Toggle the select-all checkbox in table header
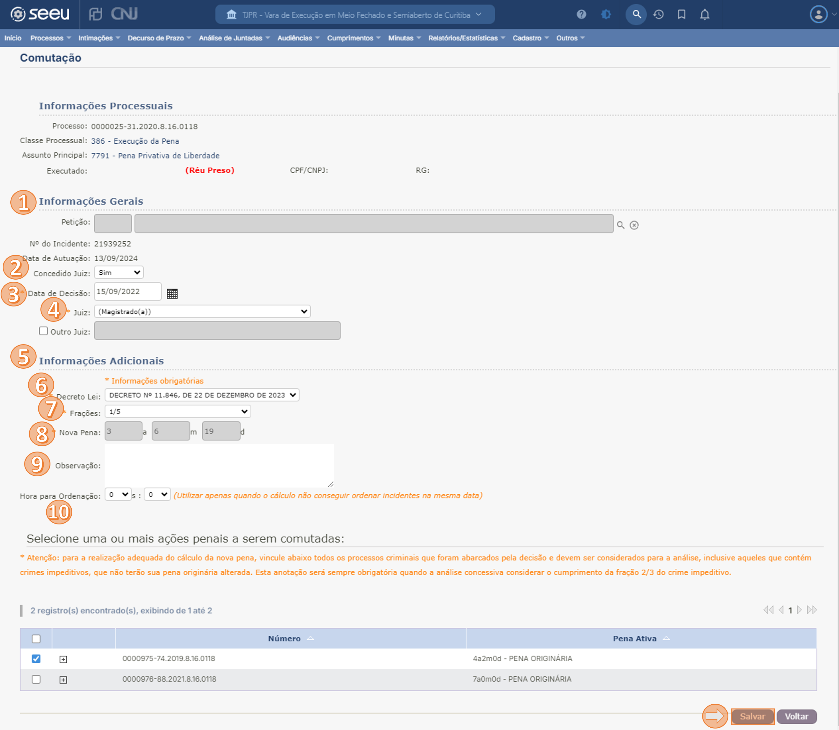Image resolution: width=839 pixels, height=730 pixels. [36, 639]
